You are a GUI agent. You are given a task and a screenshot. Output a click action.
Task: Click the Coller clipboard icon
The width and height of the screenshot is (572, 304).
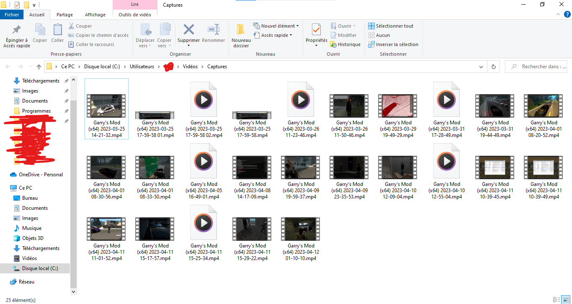(57, 30)
